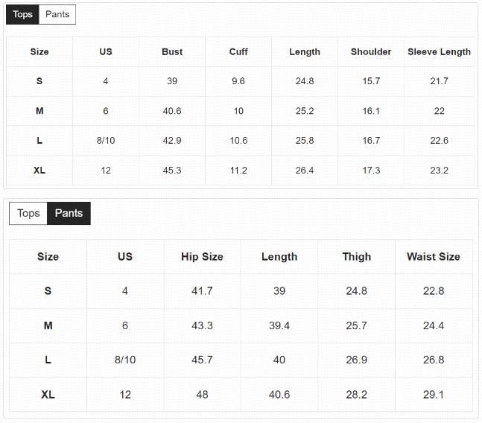
Task: Select the M size row in pants table
Action: pyautogui.click(x=241, y=325)
